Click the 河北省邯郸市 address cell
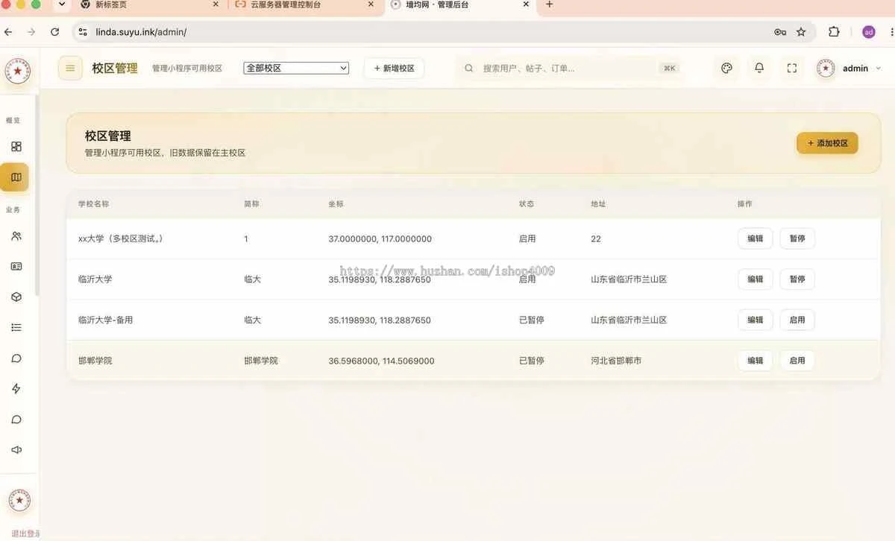The height and width of the screenshot is (541, 895). pos(616,361)
